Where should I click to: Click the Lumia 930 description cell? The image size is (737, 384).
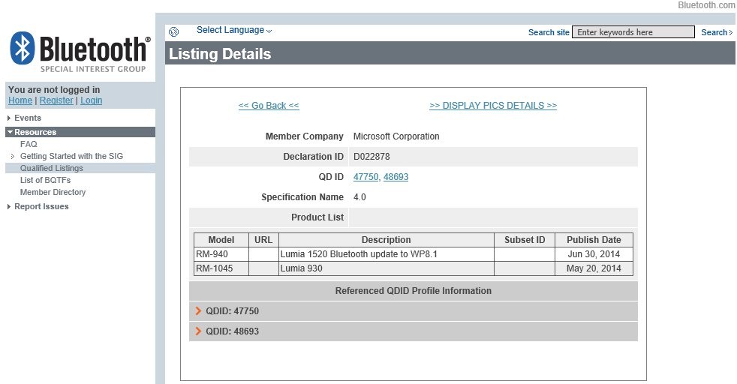click(x=387, y=268)
